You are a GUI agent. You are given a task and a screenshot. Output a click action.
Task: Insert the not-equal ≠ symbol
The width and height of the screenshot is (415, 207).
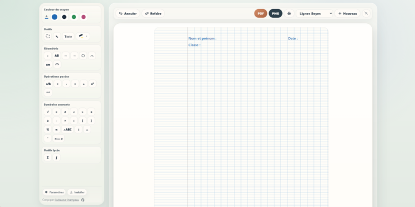click(65, 112)
